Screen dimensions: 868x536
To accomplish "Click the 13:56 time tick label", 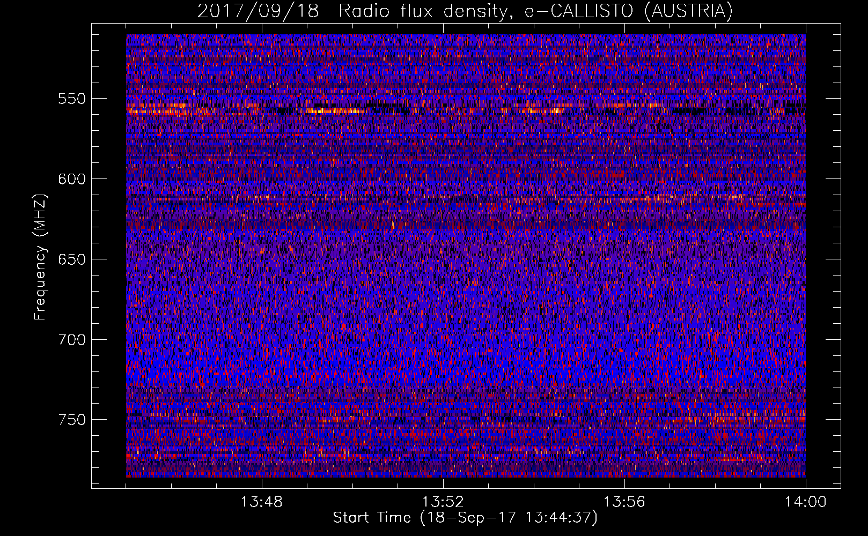I will tap(624, 502).
